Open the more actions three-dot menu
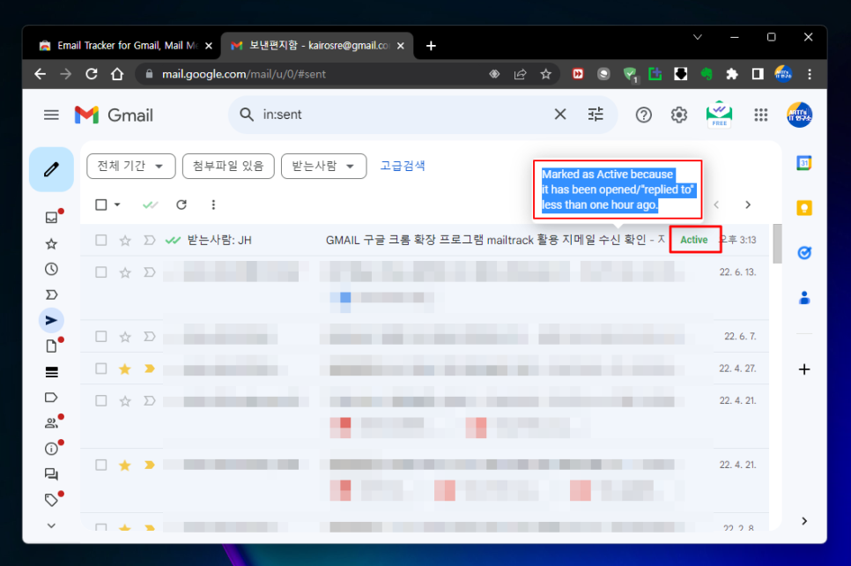The height and width of the screenshot is (566, 851). point(213,205)
